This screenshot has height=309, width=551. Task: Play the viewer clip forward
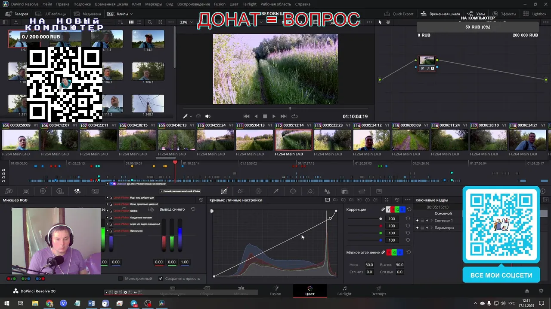[274, 116]
